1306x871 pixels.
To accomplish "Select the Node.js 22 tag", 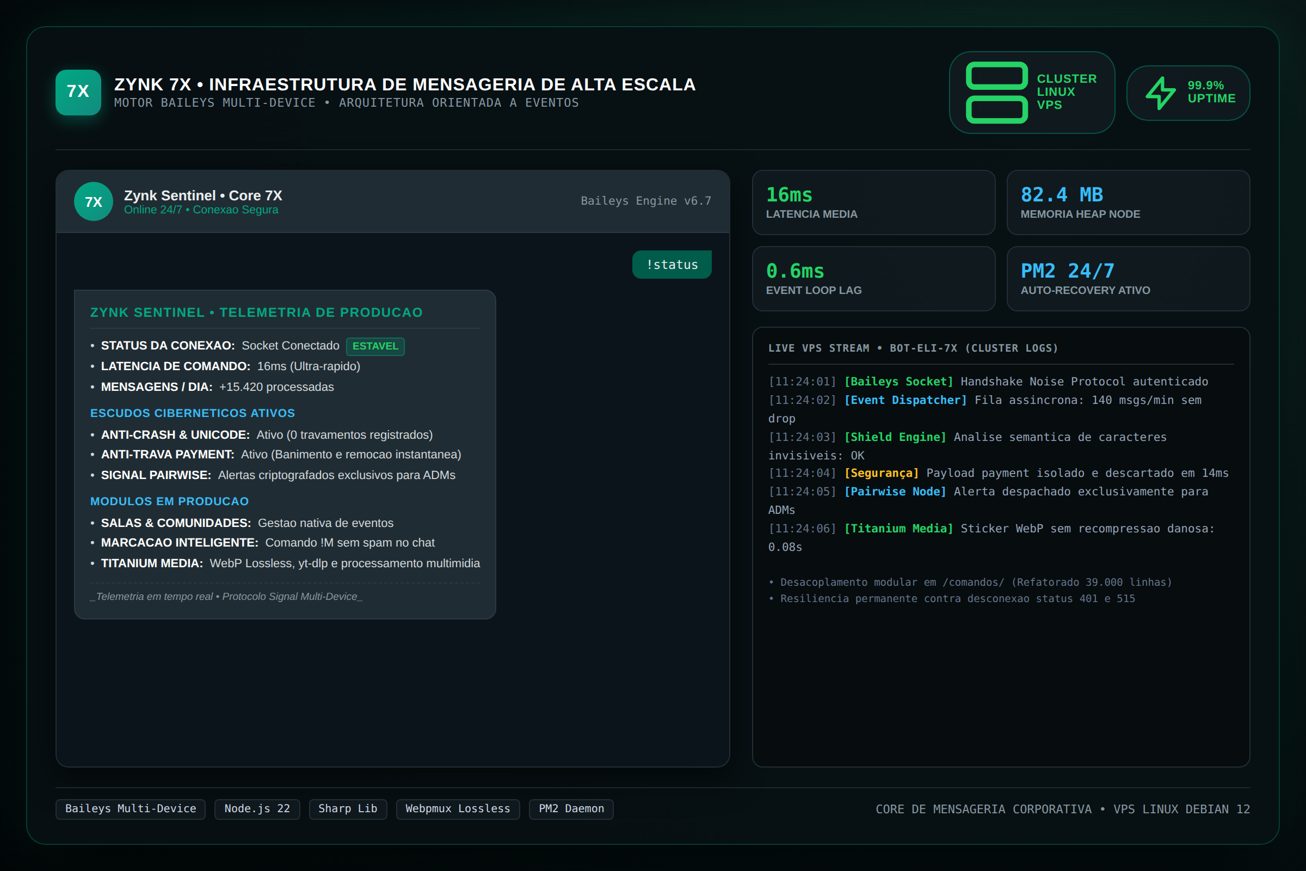I will pos(257,809).
